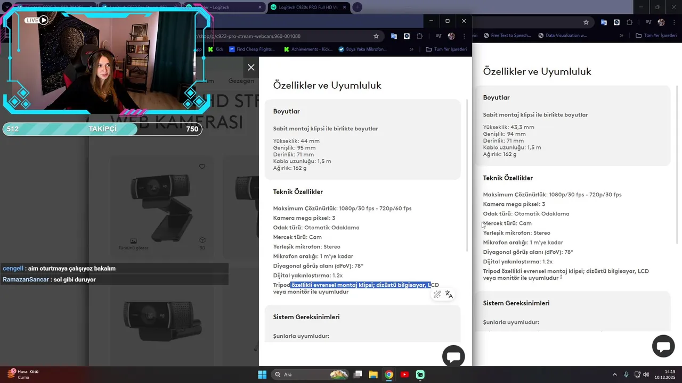
Task: Click the Gezegen navigation item
Action: pos(241,81)
